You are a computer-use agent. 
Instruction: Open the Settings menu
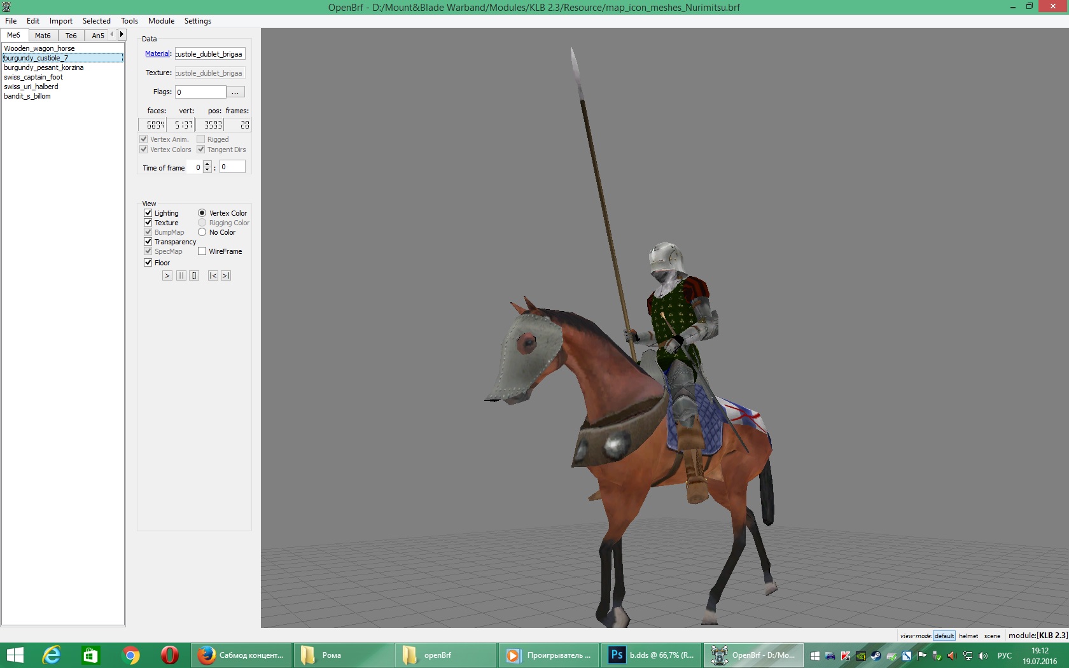(x=198, y=21)
